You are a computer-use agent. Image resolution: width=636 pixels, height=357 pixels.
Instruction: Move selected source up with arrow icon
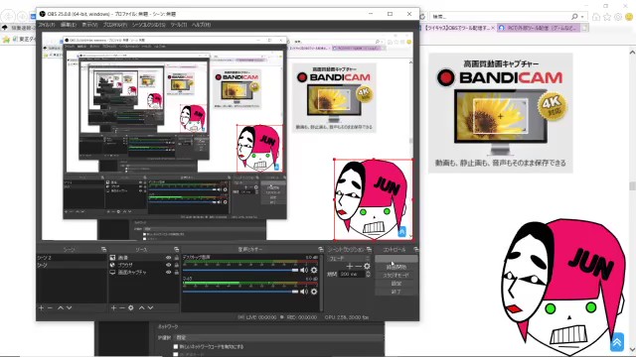141,308
